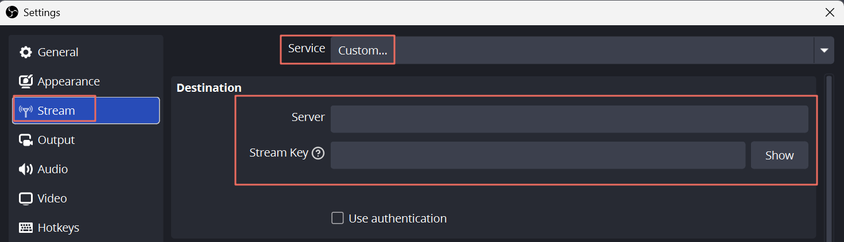Click the Appearance monitor icon
This screenshot has width=844, height=242.
[x=26, y=81]
